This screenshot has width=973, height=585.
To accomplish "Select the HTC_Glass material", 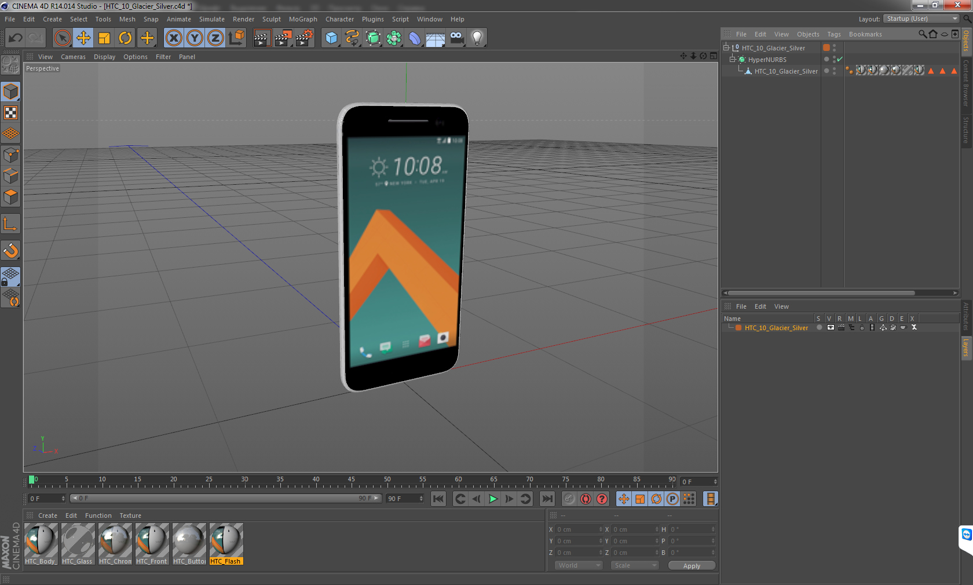I will (x=78, y=544).
